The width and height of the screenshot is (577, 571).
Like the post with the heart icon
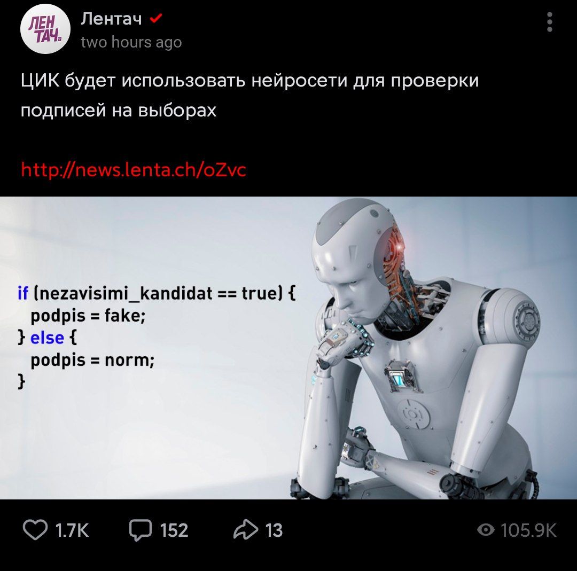pos(35,530)
